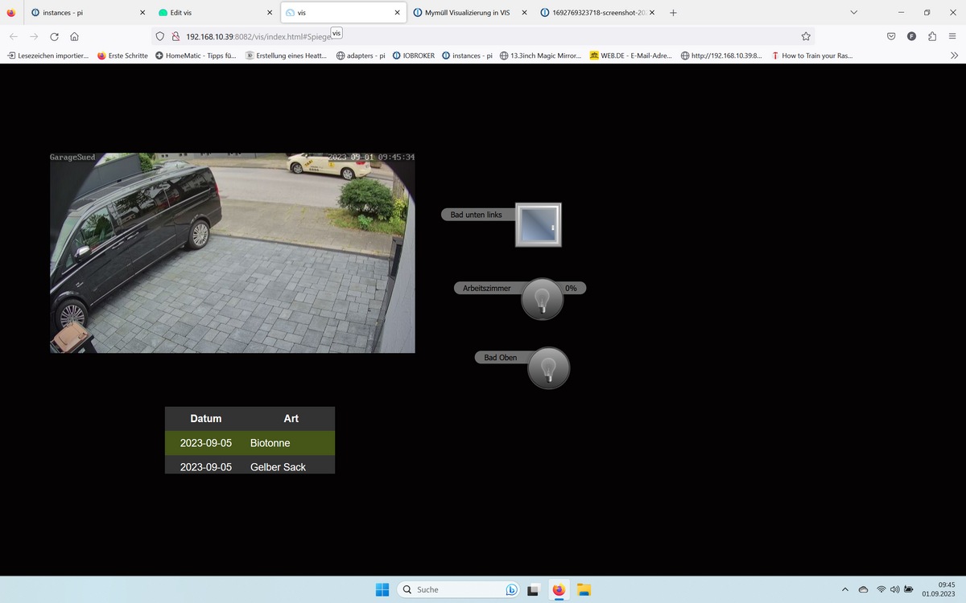This screenshot has height=603, width=966.
Task: Close the 'instances - pi' tab
Action: (142, 13)
